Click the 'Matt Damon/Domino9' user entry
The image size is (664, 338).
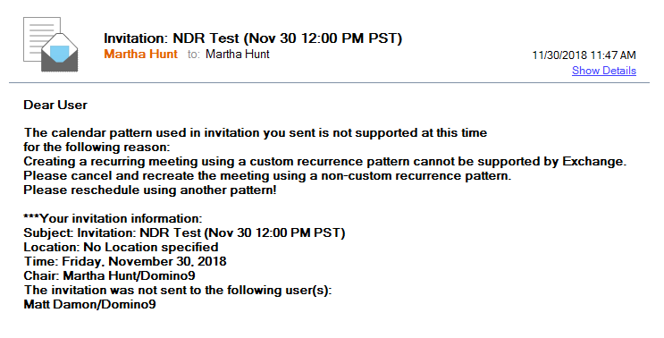89,304
